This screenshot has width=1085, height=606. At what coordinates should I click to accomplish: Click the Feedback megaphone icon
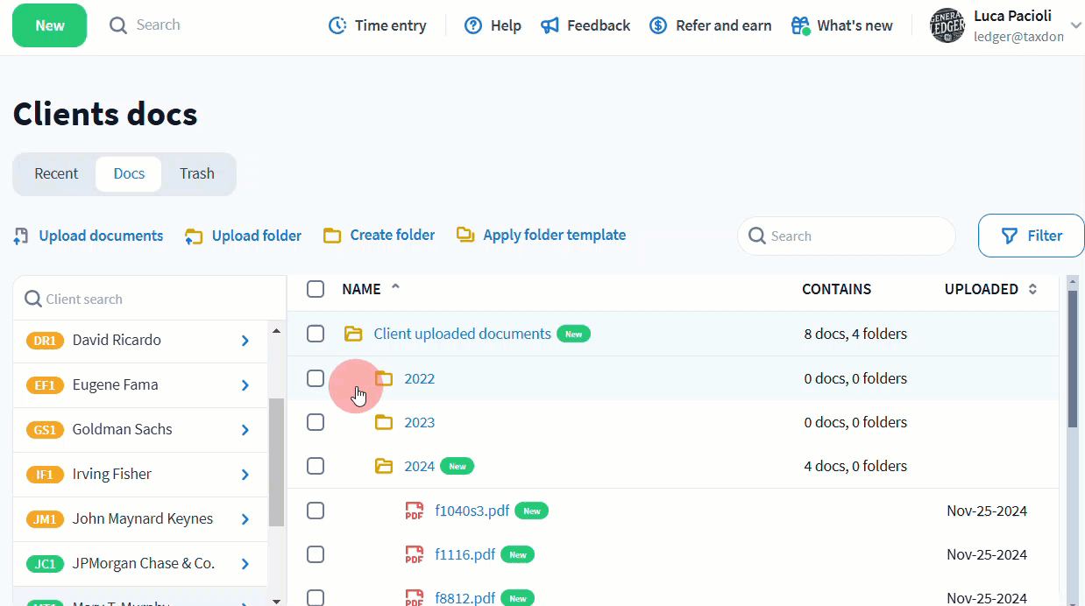(x=550, y=25)
